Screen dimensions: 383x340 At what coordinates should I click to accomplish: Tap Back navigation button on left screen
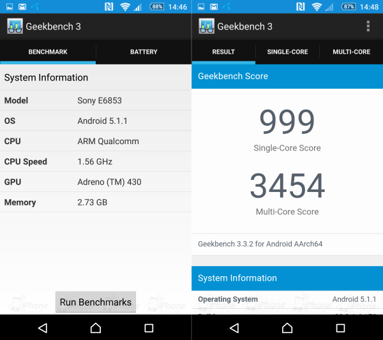43,328
